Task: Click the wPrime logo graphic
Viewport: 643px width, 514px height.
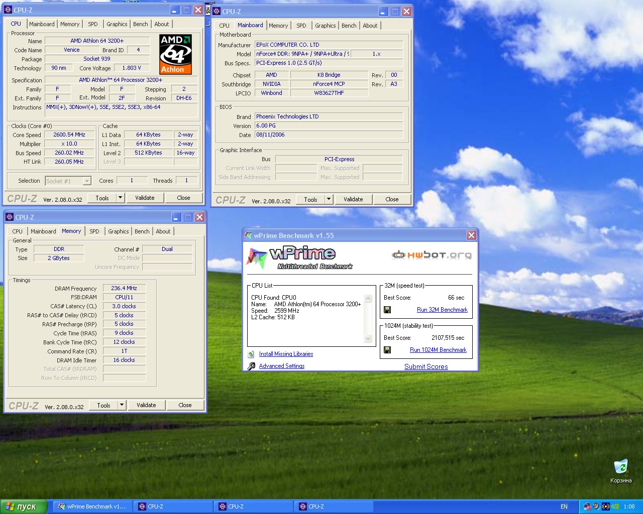Action: [x=299, y=258]
